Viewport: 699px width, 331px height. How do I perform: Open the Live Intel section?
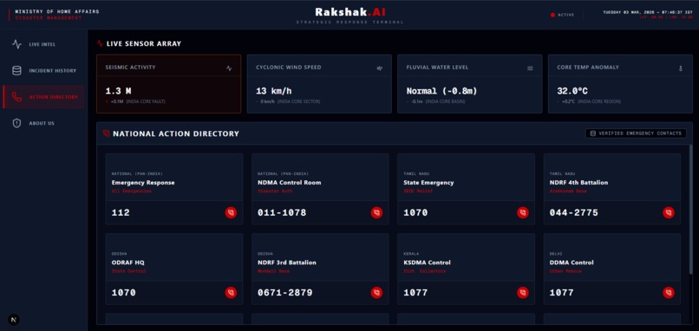(43, 44)
